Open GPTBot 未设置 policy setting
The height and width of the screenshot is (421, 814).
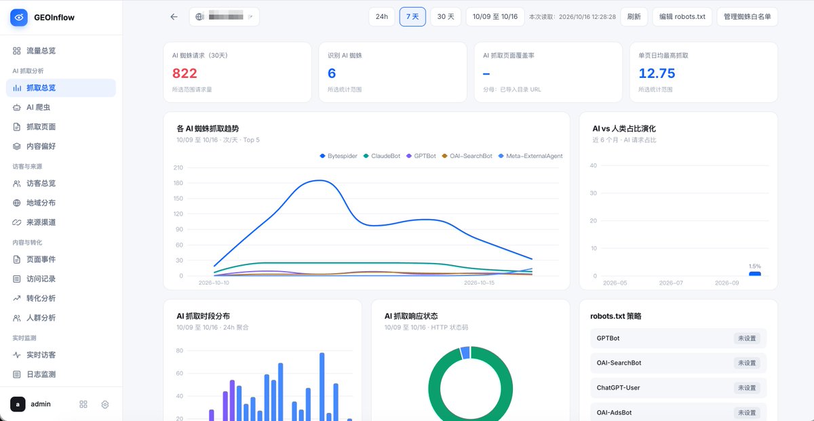point(747,338)
